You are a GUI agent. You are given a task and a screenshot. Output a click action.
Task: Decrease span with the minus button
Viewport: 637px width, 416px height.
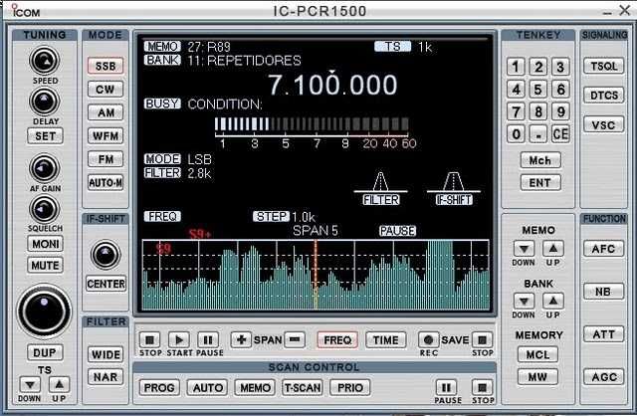[295, 339]
